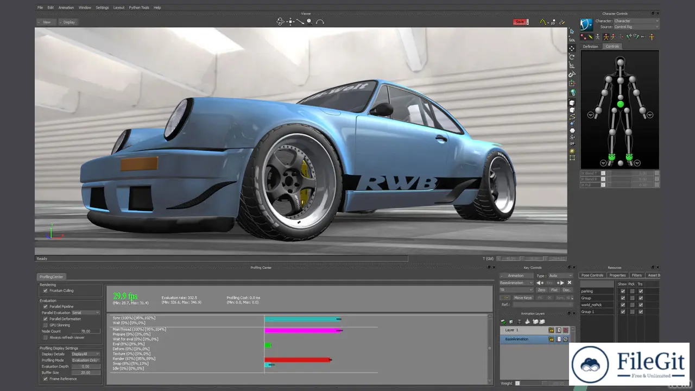Click the yellow frame-selection square icon
Screen dimensions: 695x391
572,158
